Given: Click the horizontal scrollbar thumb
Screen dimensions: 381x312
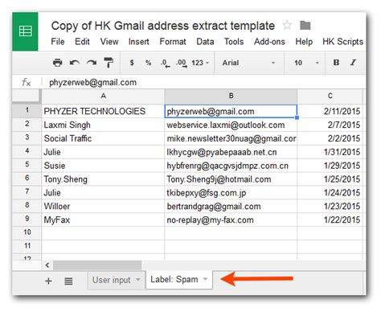Looking at the screenshot, I should (97, 265).
